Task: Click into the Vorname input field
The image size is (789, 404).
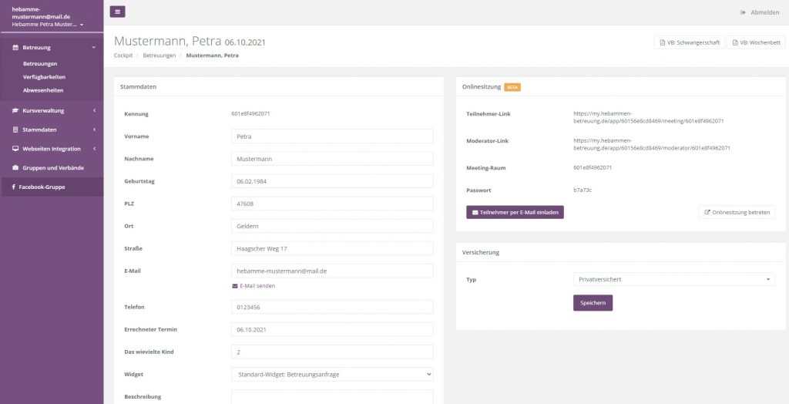Action: (332, 136)
